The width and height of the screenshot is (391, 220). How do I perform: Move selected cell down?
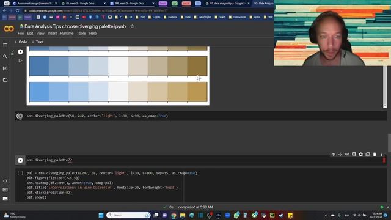point(340,155)
